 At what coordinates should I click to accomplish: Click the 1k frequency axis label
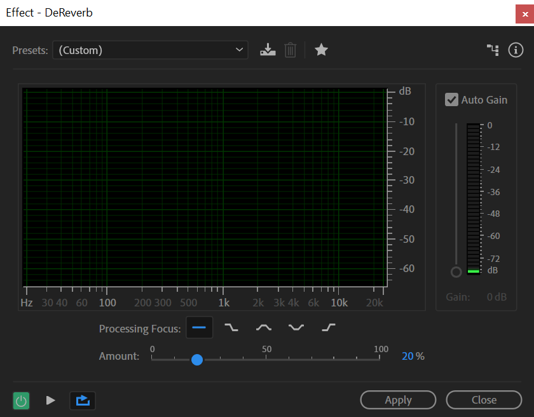point(224,303)
